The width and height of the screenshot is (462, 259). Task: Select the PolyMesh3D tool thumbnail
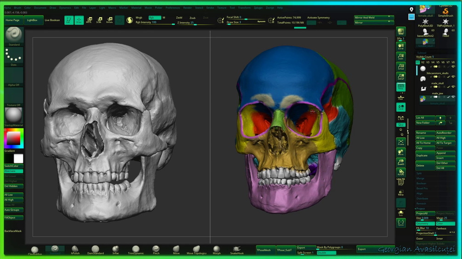[425, 23]
